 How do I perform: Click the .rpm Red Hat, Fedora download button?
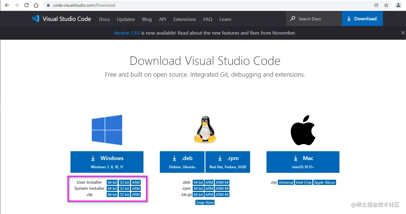pos(228,162)
